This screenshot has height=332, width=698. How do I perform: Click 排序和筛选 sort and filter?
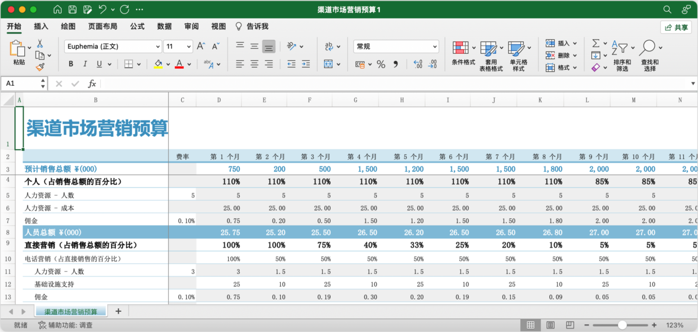coord(622,56)
